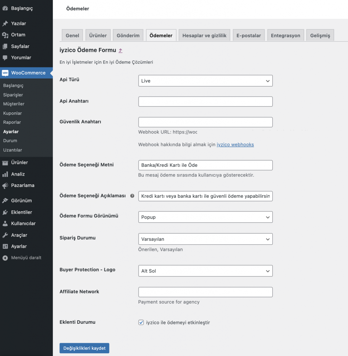Click the Güvenlik Anahtarı input field
348x356 pixels.
pyautogui.click(x=205, y=122)
